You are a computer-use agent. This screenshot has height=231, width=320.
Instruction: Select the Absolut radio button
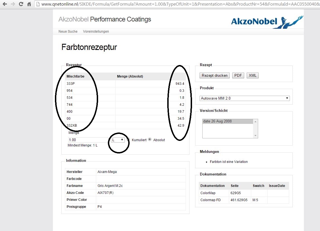(x=150, y=139)
